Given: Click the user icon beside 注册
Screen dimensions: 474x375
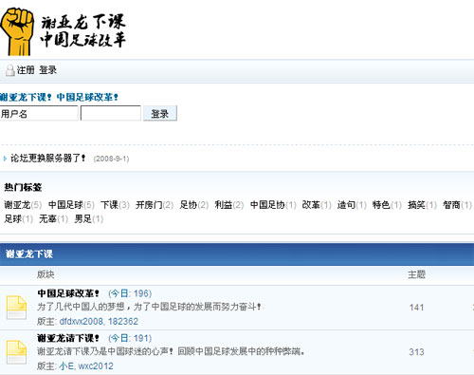Looking at the screenshot, I should [x=10, y=70].
